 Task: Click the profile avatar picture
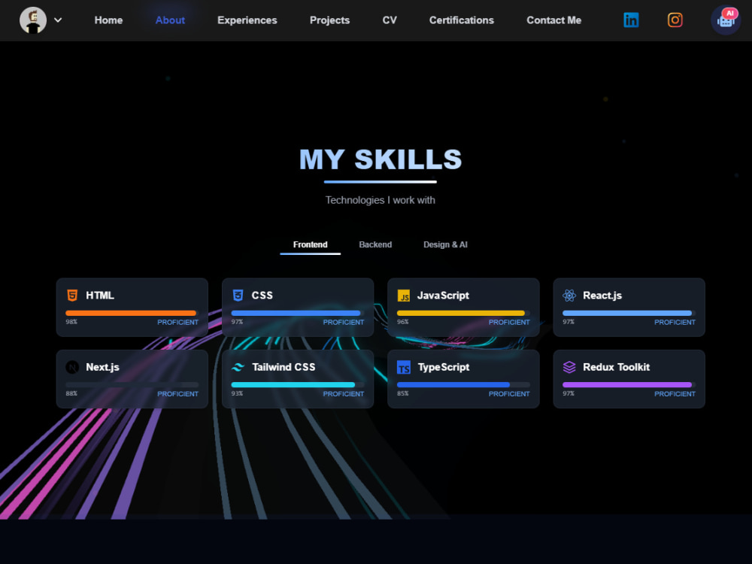point(33,20)
